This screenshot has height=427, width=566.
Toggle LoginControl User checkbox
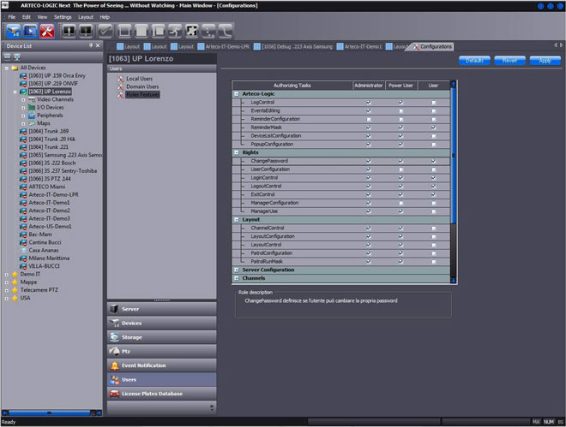point(434,178)
